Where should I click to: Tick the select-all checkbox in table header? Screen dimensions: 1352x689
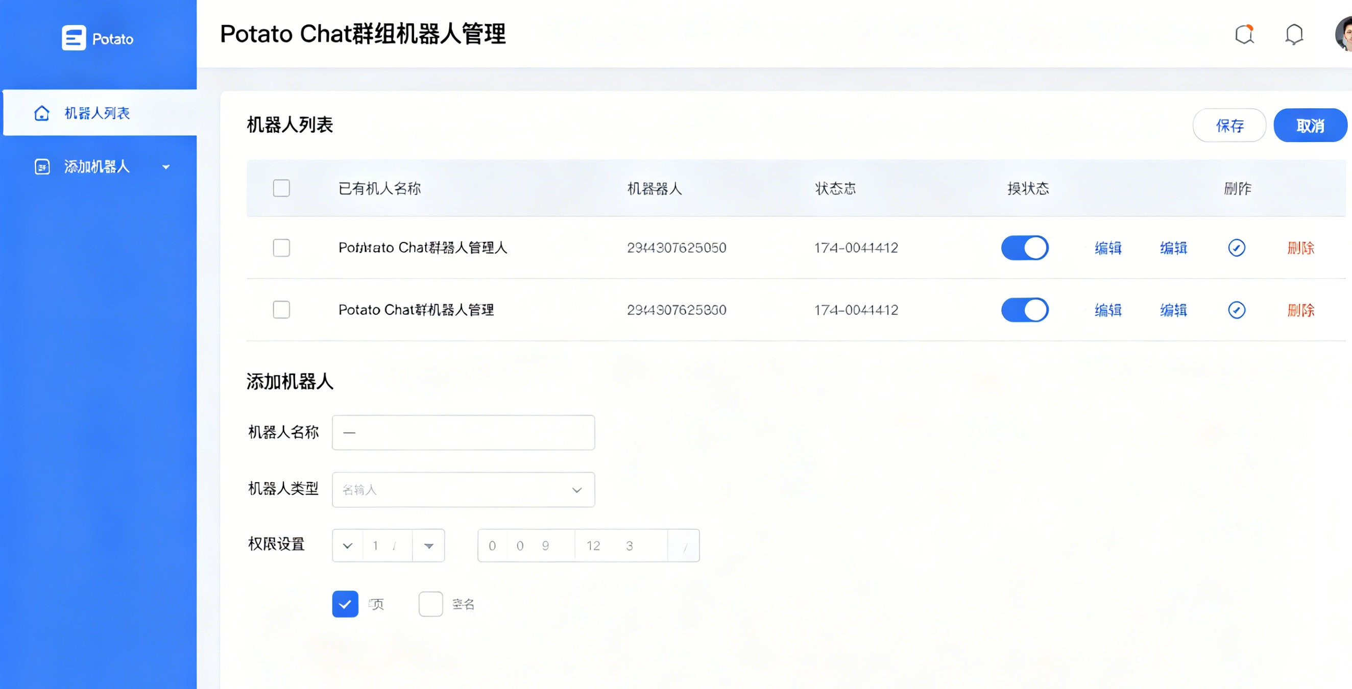point(281,188)
